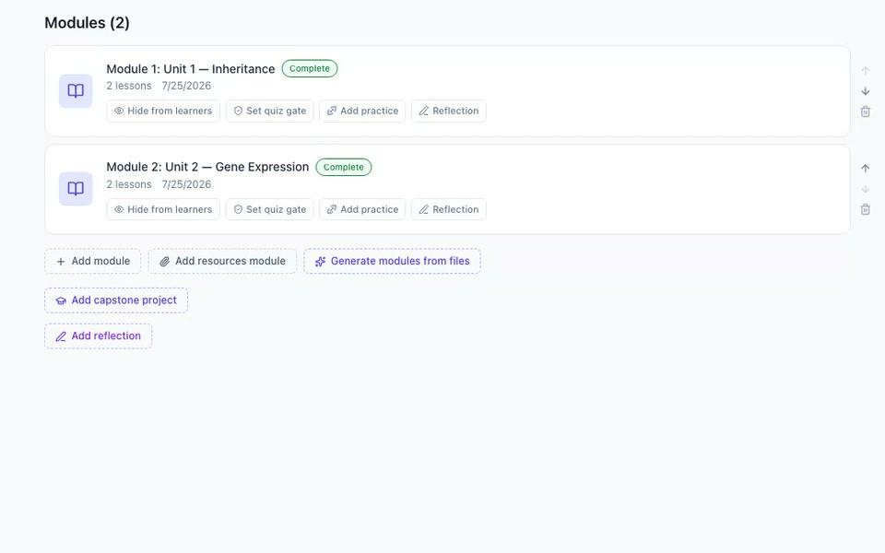Generate modules from files
The width and height of the screenshot is (885, 553).
(x=393, y=261)
